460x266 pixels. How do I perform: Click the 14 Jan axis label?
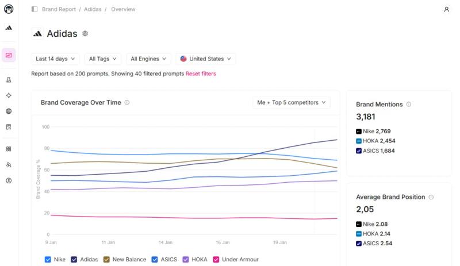coord(166,242)
